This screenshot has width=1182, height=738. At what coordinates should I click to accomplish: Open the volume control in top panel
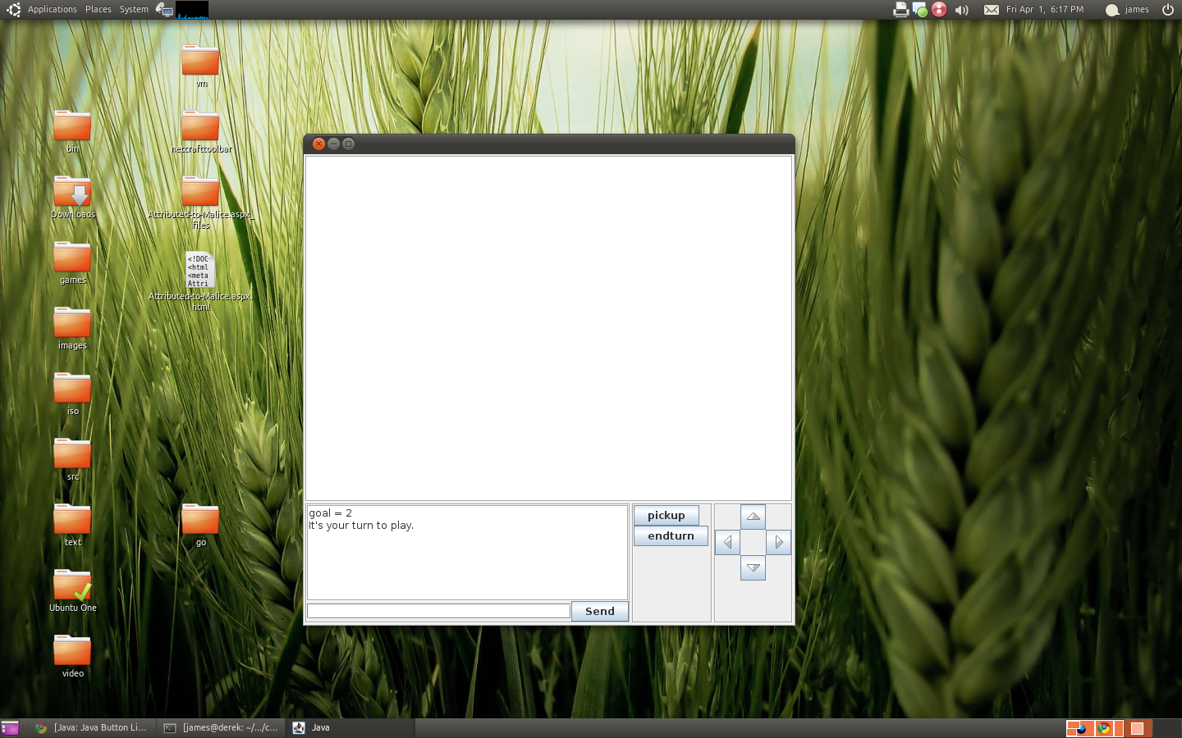coord(962,10)
